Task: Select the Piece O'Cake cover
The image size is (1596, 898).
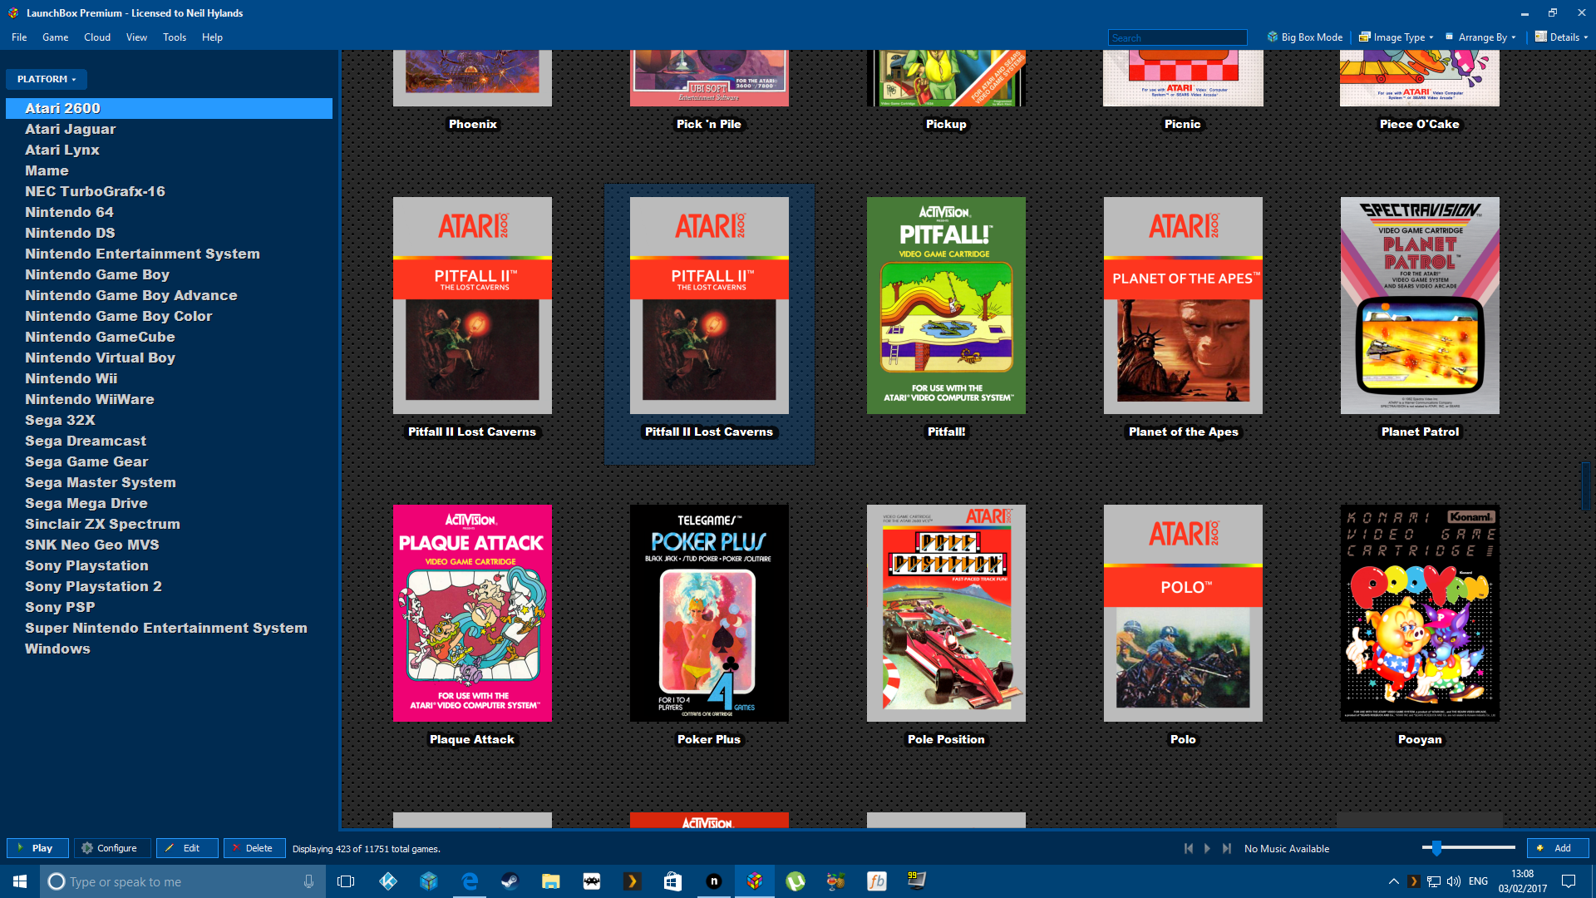Action: tap(1420, 78)
